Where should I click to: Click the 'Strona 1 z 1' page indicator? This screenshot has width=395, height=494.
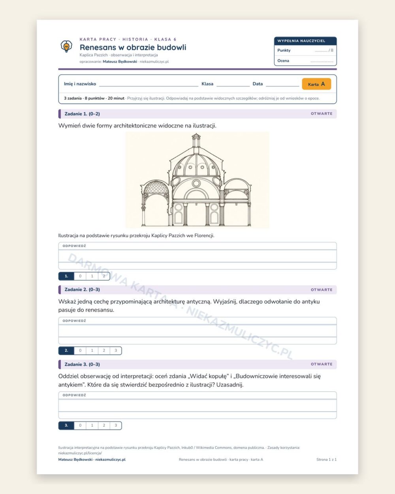pyautogui.click(x=326, y=460)
